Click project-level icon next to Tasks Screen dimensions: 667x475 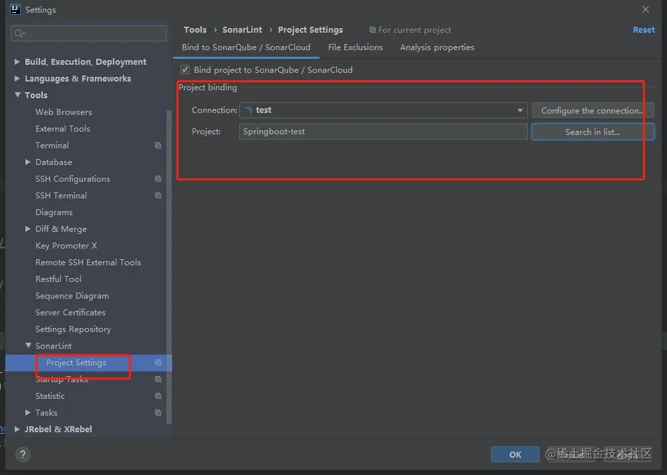pos(158,412)
